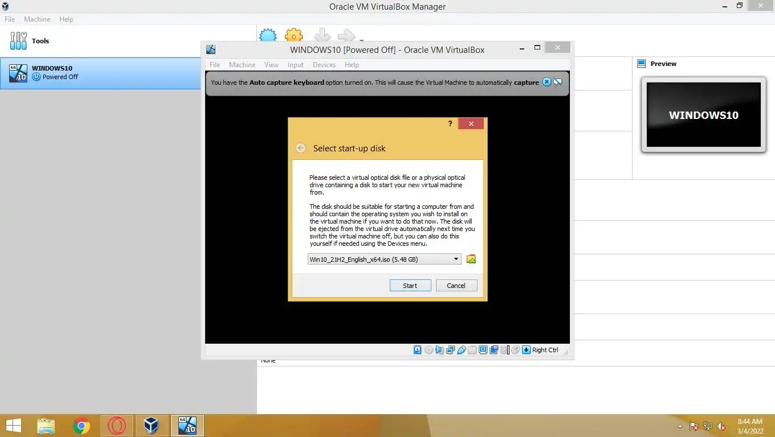The height and width of the screenshot is (437, 775).
Task: Click the audio status icon
Action: 439,350
